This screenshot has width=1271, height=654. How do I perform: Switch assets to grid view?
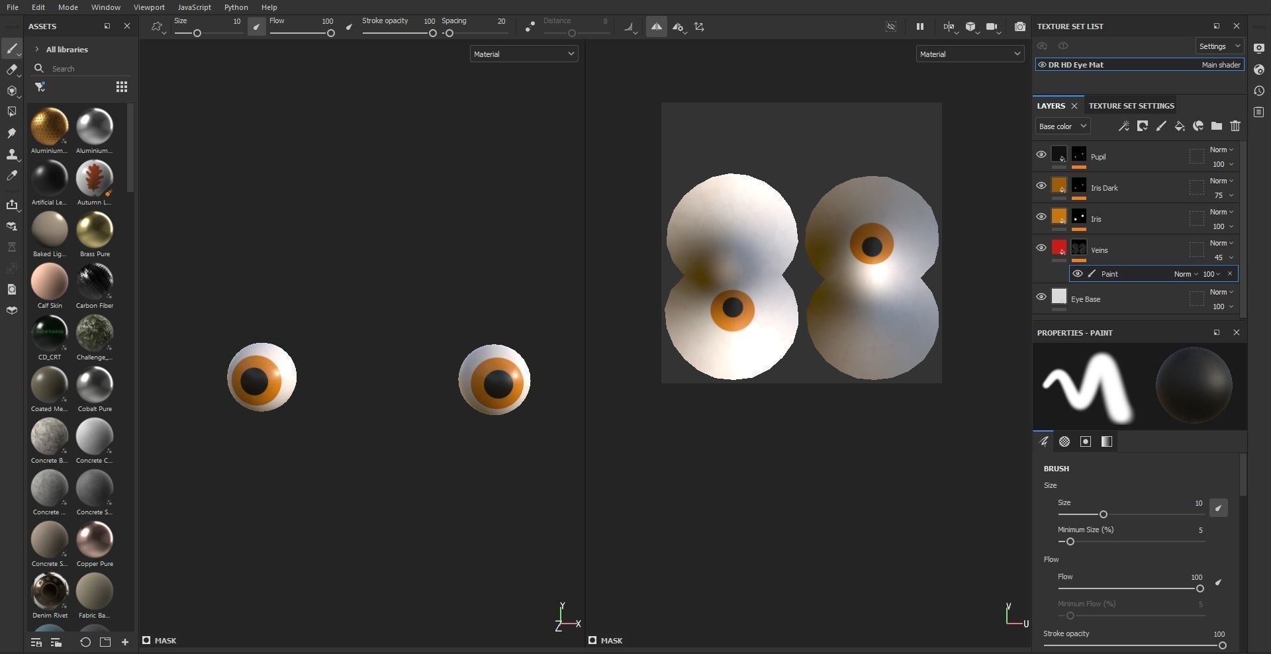(x=122, y=87)
